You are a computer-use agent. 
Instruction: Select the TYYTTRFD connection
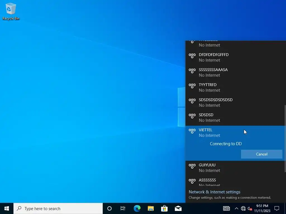(x=235, y=87)
